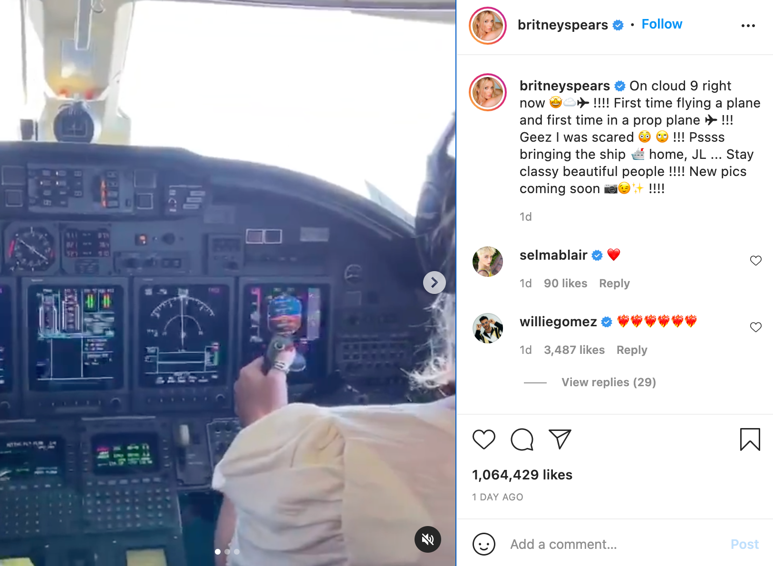Screen dimensions: 773x566
Task: Open williegomez username link
Action: [x=558, y=322]
